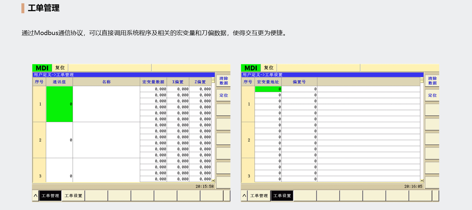Click scroll-down arrow of the 工单管理 table
This screenshot has width=472, height=210.
pyautogui.click(x=213, y=181)
